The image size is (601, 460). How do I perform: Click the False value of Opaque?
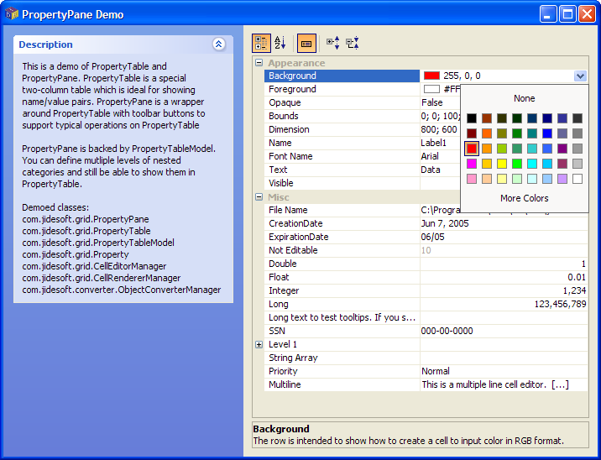tap(432, 102)
